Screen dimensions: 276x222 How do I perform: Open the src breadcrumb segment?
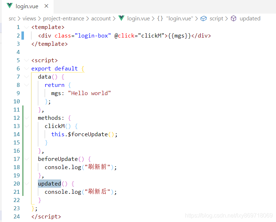click(x=12, y=19)
